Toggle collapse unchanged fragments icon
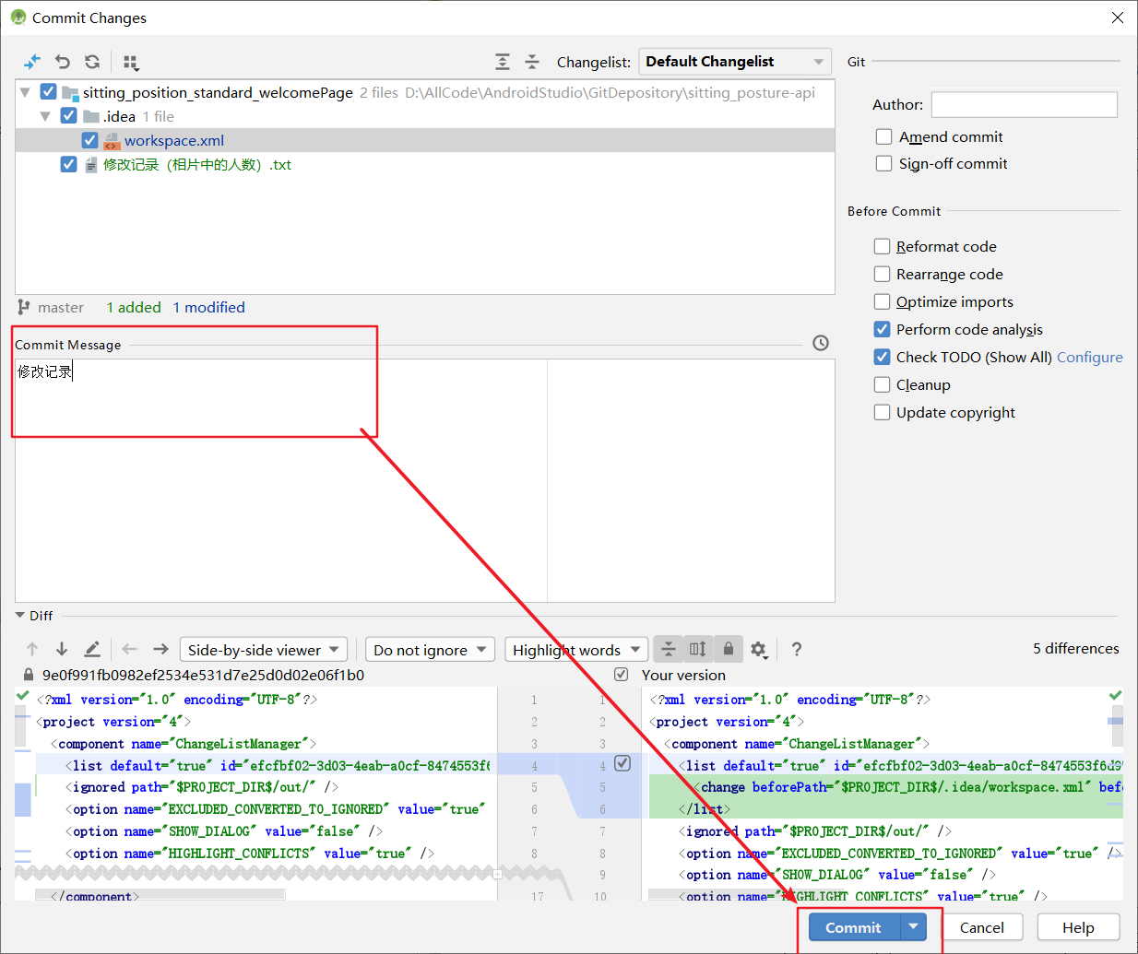1138x954 pixels. tap(669, 649)
